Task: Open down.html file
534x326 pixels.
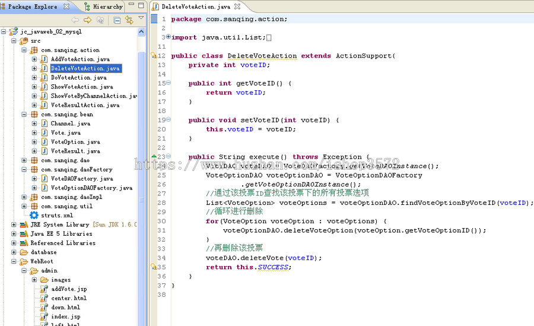Action: [65, 308]
